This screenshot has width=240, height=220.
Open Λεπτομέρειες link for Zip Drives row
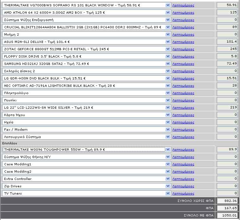pos(183,186)
